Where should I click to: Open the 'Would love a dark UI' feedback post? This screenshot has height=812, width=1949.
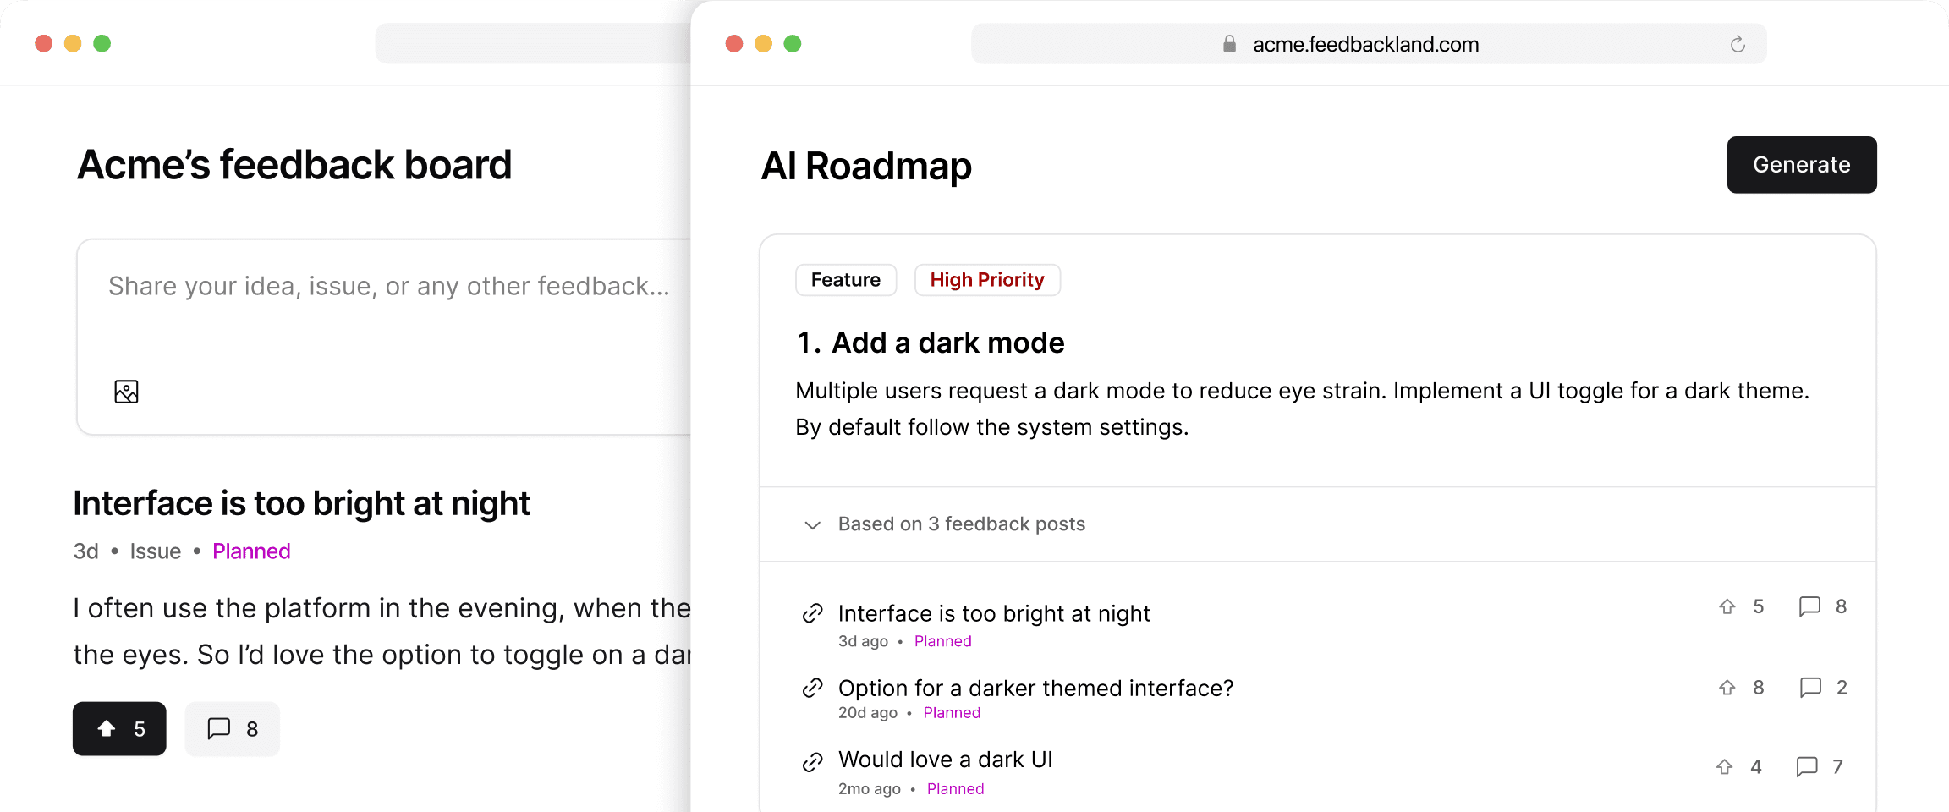click(945, 759)
